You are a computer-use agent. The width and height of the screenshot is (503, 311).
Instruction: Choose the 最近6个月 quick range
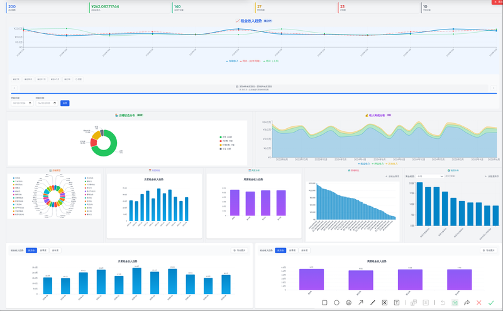point(55,79)
